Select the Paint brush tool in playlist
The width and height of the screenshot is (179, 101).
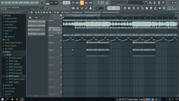point(39,12)
